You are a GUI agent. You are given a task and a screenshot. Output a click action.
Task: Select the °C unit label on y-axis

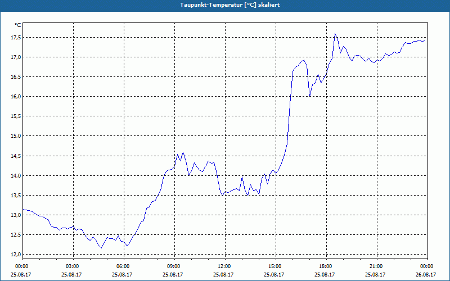point(18,25)
